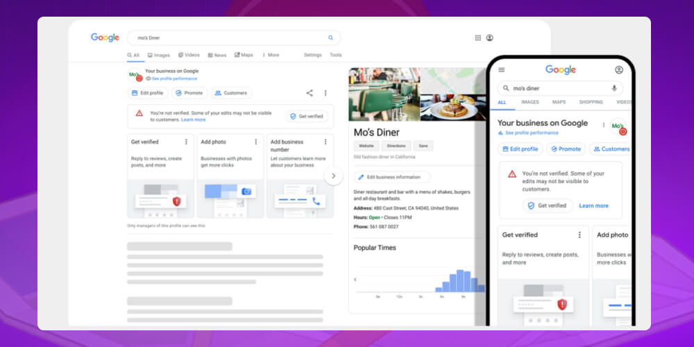The width and height of the screenshot is (694, 347).
Task: Follow Learn more link in desktop warning
Action: pos(194,119)
